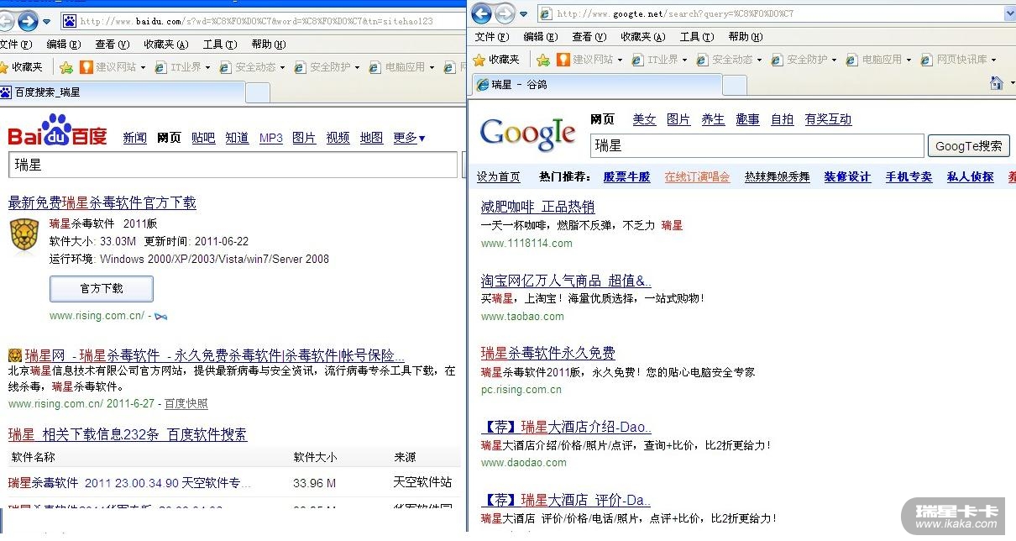
Task: Expand the Home button dropdown arrow
Action: point(1011,83)
